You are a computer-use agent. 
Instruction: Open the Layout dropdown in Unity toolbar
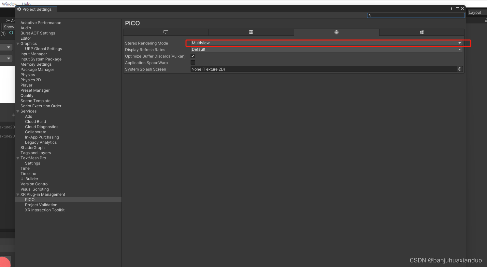tap(477, 12)
